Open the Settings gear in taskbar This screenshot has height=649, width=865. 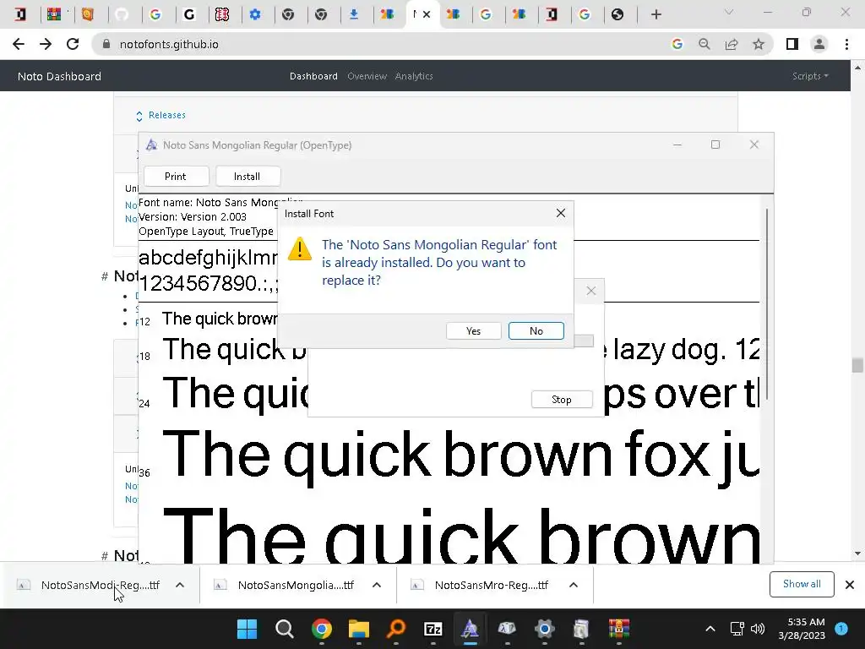(545, 629)
